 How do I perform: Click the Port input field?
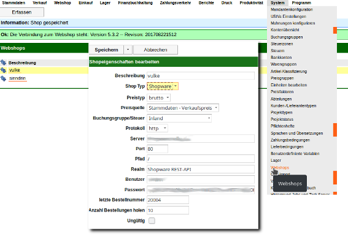tap(157, 149)
